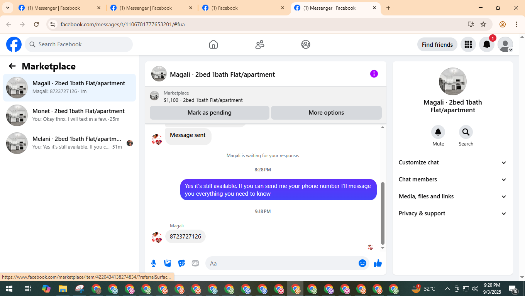Viewport: 525px width, 296px height.
Task: Open Chrome profile icon
Action: coord(503,24)
